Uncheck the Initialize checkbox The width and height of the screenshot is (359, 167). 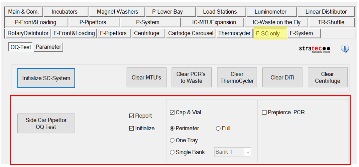click(x=132, y=128)
